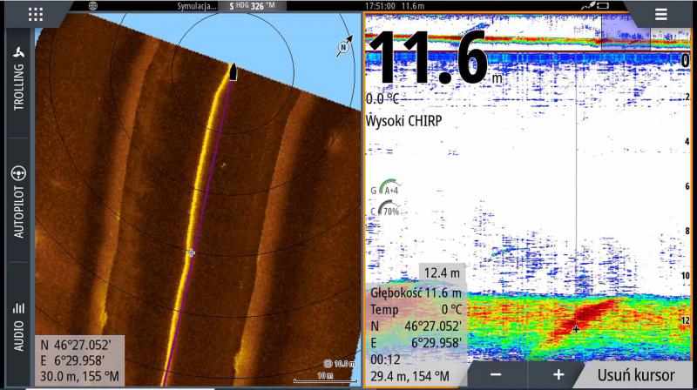Select the boat icon on the sidescan view

pos(233,71)
